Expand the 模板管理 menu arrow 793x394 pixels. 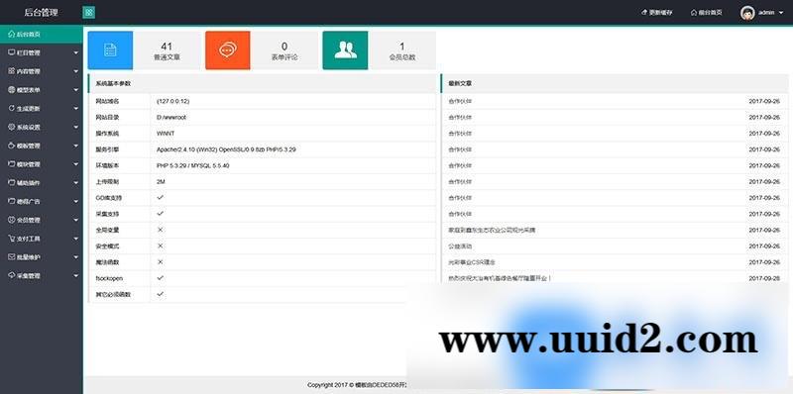pyautogui.click(x=76, y=146)
